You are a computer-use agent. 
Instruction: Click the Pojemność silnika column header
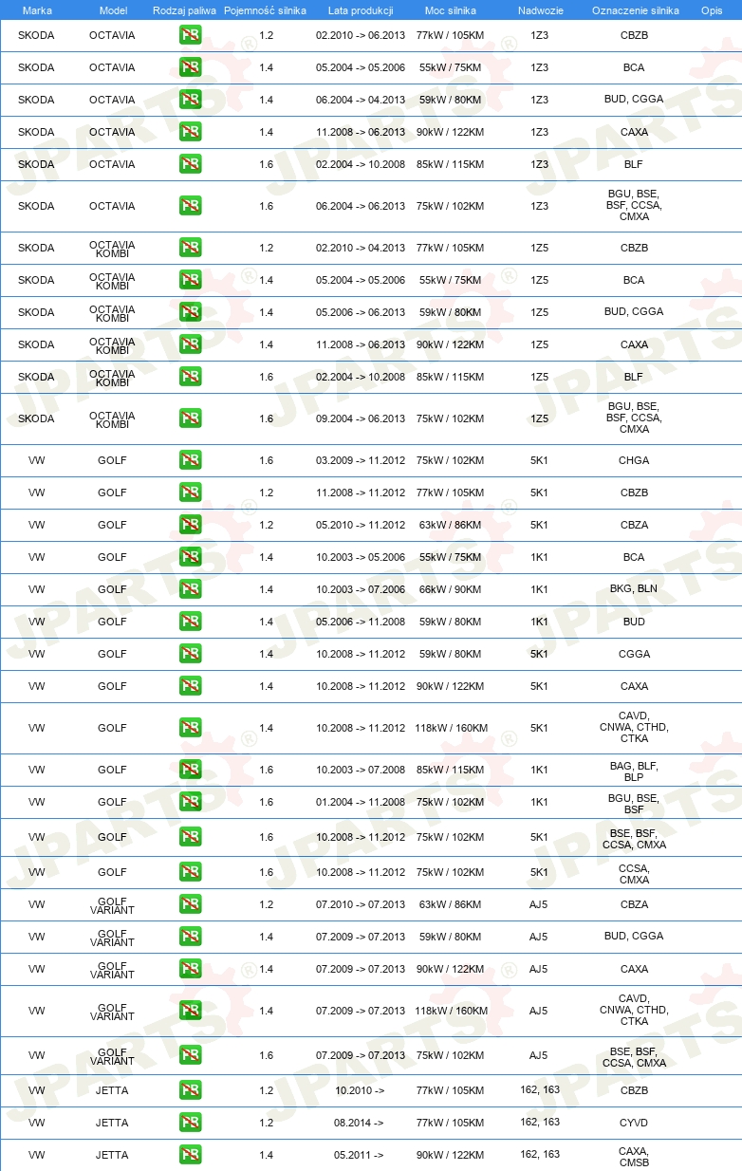(x=266, y=10)
